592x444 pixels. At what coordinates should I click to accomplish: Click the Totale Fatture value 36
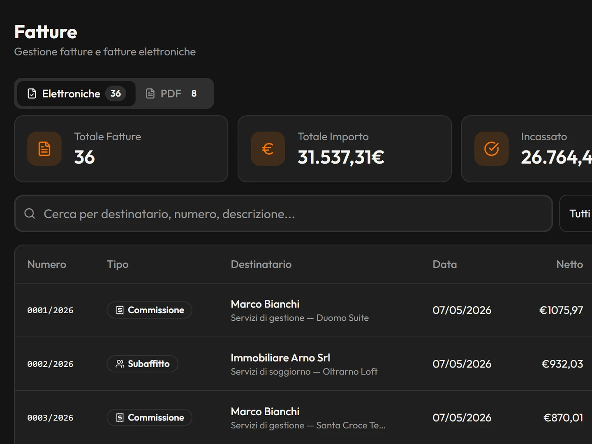[x=84, y=157]
